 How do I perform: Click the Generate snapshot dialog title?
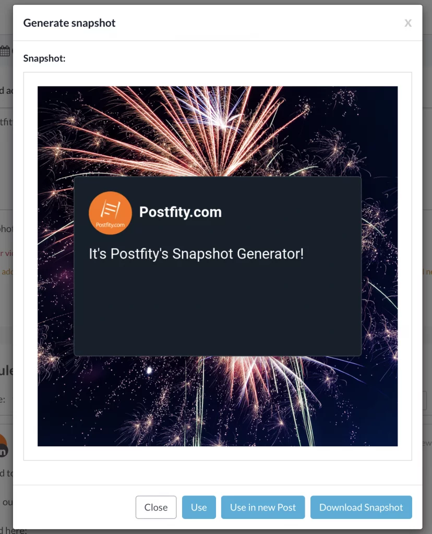click(x=69, y=23)
